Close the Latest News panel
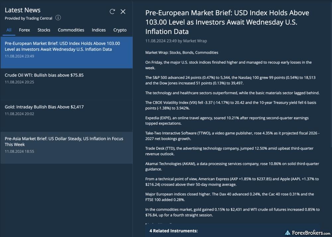Viewport: 332px width, 237px height. (x=123, y=12)
